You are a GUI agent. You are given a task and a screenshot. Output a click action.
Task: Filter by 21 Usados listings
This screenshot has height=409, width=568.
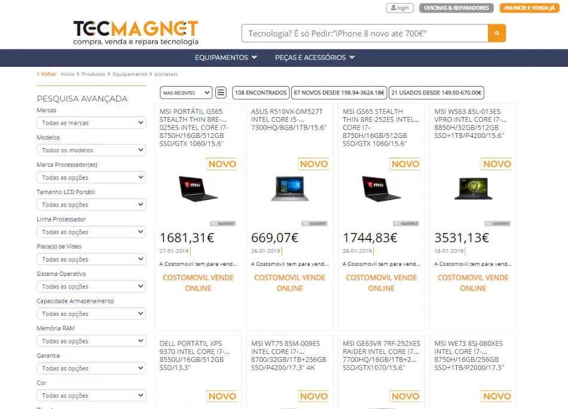click(x=436, y=93)
